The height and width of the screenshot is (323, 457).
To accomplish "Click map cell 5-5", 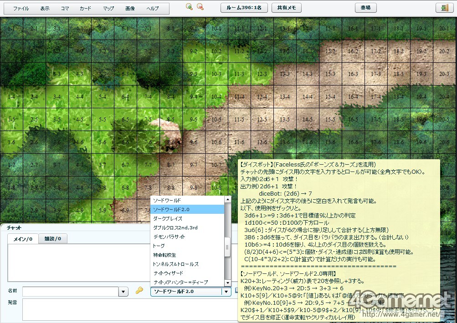I will [103, 119].
